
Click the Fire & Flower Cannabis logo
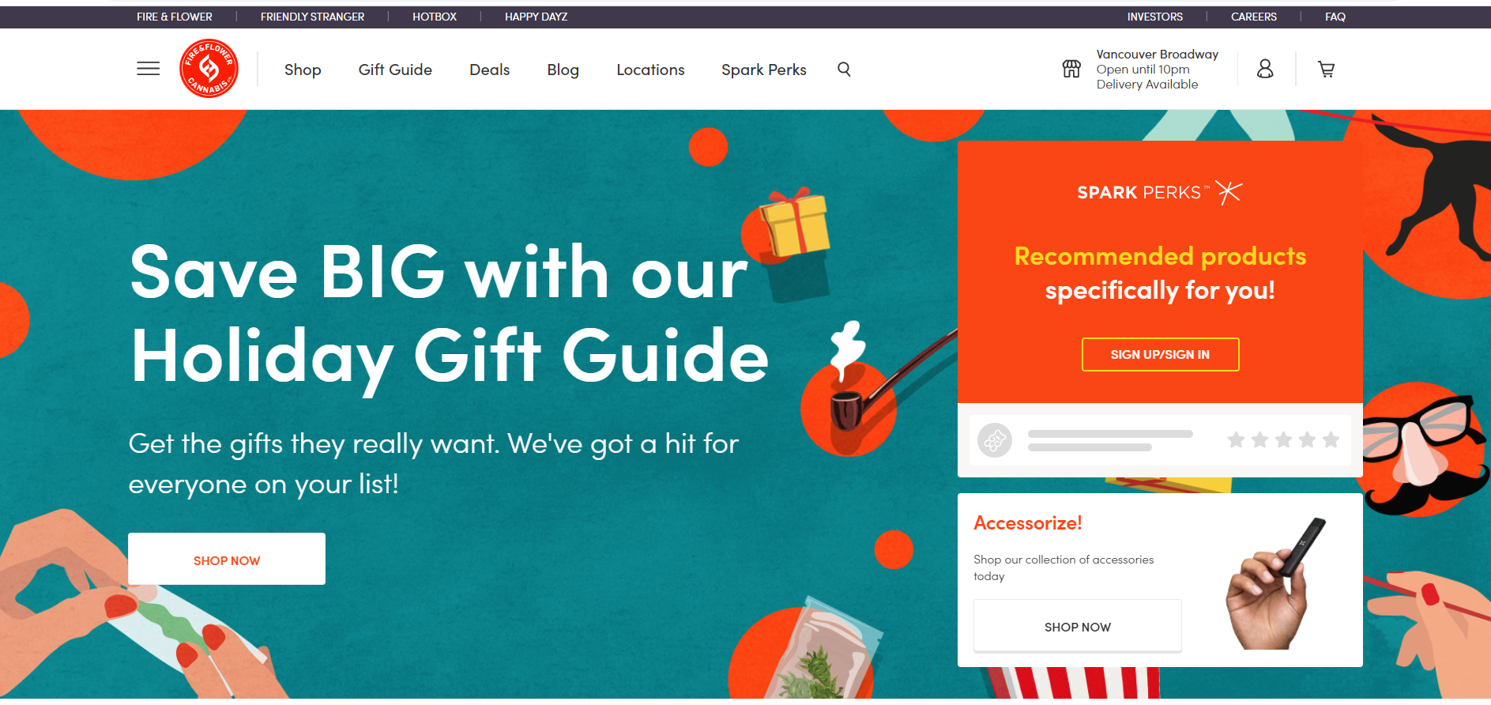click(x=209, y=69)
